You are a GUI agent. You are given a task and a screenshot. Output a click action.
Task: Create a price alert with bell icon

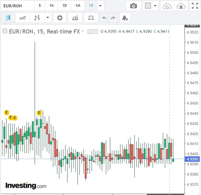tap(125, 18)
